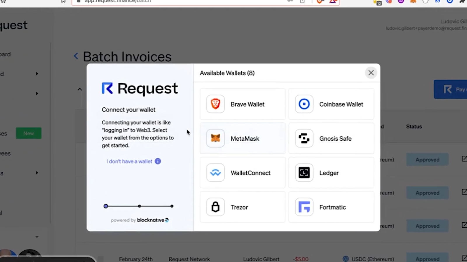Viewport: 467px width, 262px height.
Task: Click the Coinbase Wallet circle icon
Action: click(304, 104)
